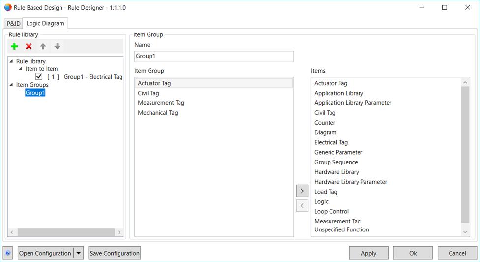The width and height of the screenshot is (480, 262).
Task: Collapse the Item to Item node
Action: (21, 69)
